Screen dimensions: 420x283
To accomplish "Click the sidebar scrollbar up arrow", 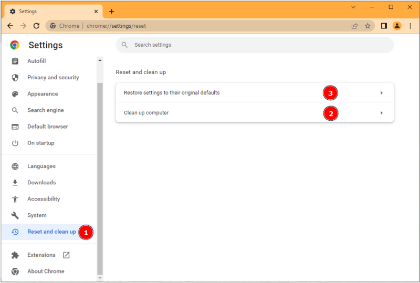I will pos(100,60).
